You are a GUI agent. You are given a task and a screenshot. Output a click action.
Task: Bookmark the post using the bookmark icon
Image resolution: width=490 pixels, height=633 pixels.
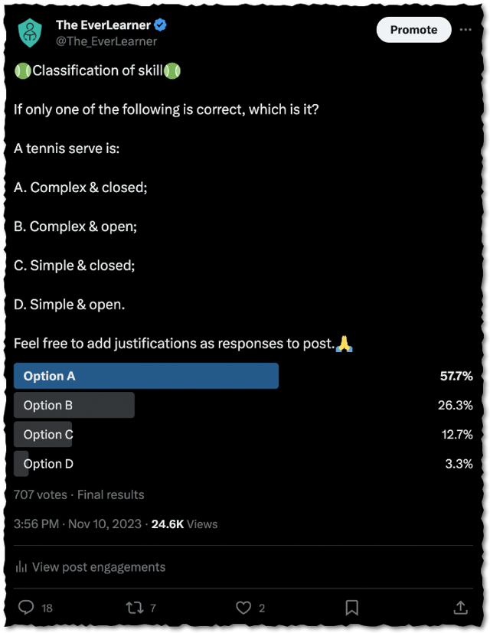tap(352, 607)
